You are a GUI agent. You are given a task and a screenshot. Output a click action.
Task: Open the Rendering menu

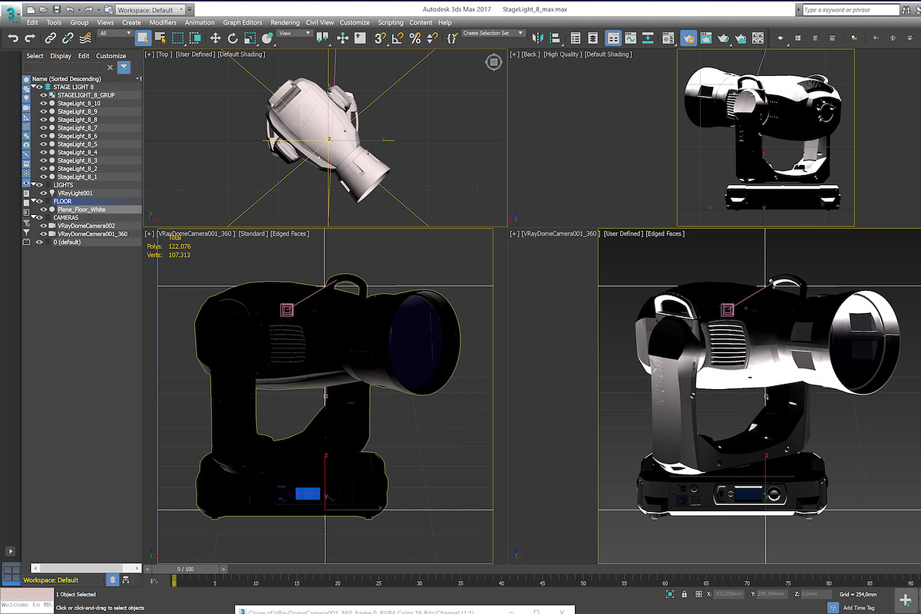[286, 22]
